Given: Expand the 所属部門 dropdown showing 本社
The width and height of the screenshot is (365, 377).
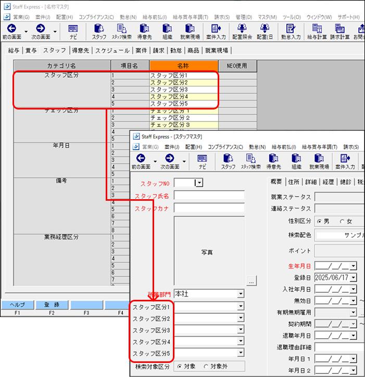Looking at the screenshot, I should [241, 294].
